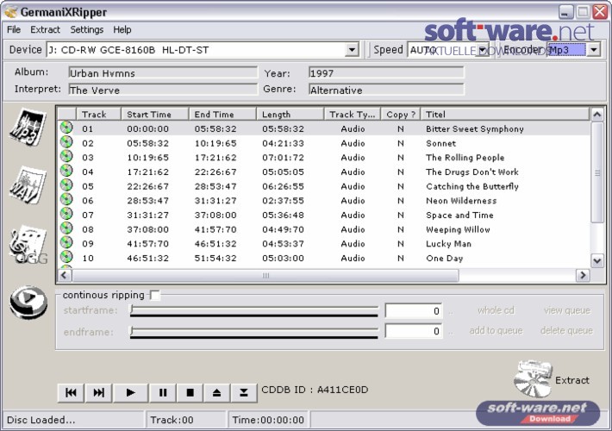Sort by the Track column header
The width and height of the screenshot is (612, 431).
point(98,114)
